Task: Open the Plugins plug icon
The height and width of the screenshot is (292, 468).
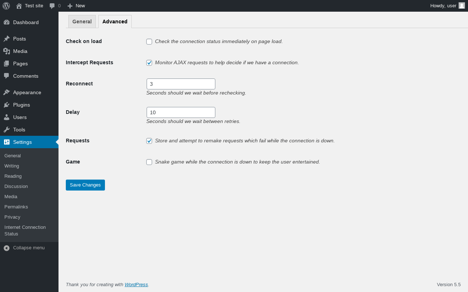Action: pos(7,105)
